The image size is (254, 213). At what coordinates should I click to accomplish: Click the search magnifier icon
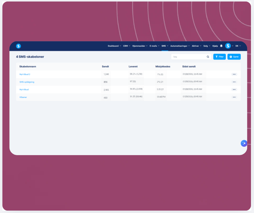[208, 57]
